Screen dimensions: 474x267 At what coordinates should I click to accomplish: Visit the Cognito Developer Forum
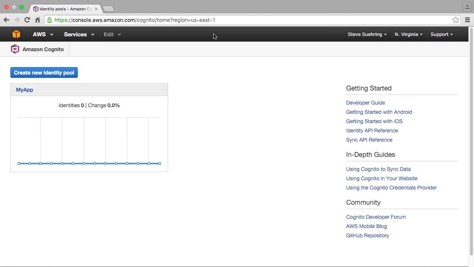(x=376, y=217)
